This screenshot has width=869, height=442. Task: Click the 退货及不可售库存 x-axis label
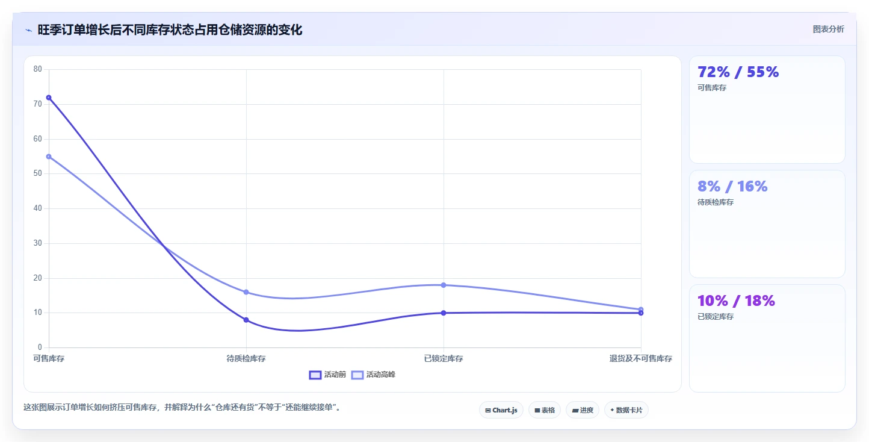(x=640, y=359)
